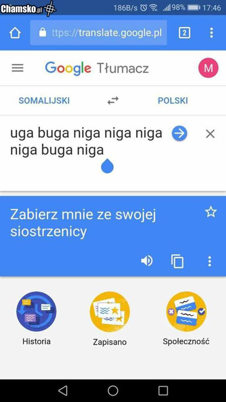Open the Zapisano saved translations
Image resolution: width=226 pixels, height=402 pixels.
[110, 319]
